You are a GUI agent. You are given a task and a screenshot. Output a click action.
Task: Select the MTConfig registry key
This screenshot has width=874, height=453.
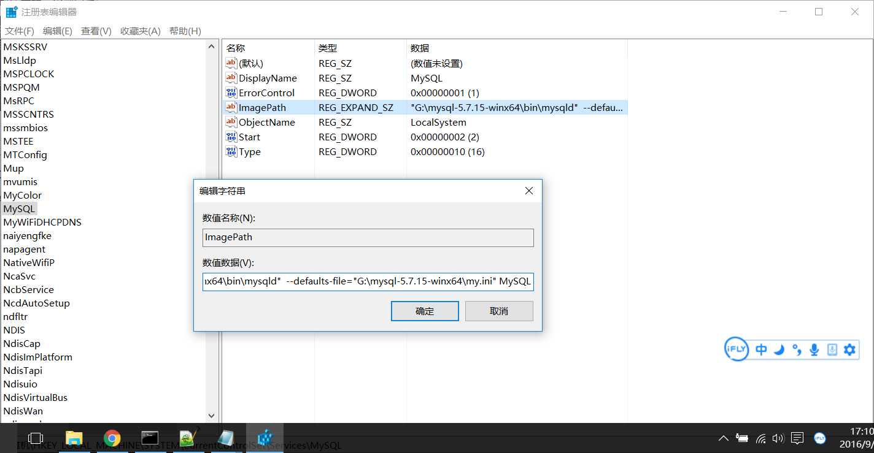tap(25, 155)
